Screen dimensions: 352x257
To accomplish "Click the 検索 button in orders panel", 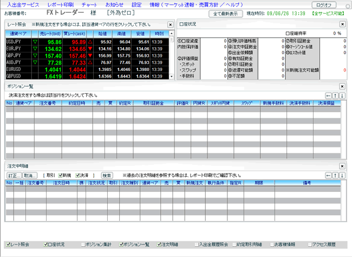I will (x=107, y=175).
